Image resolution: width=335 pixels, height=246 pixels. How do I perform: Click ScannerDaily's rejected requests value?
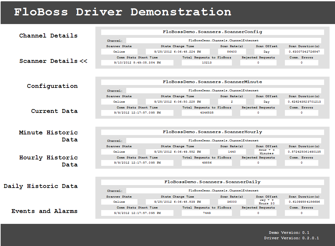tap(258, 213)
